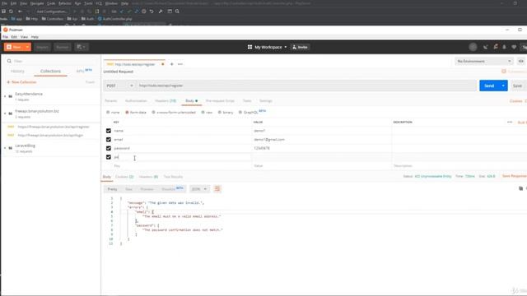Uncheck the email key row checkbox

click(x=109, y=139)
